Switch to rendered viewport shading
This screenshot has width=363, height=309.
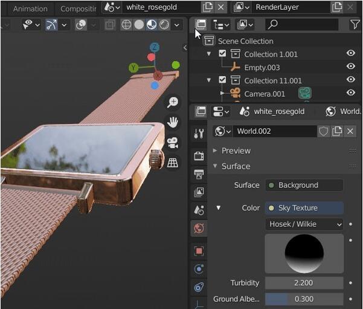[164, 25]
